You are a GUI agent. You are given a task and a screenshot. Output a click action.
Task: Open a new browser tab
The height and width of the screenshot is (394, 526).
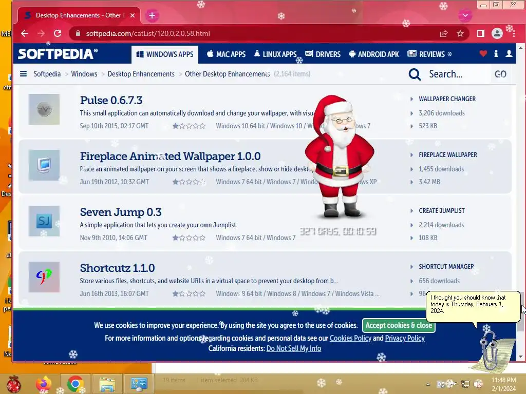(152, 15)
